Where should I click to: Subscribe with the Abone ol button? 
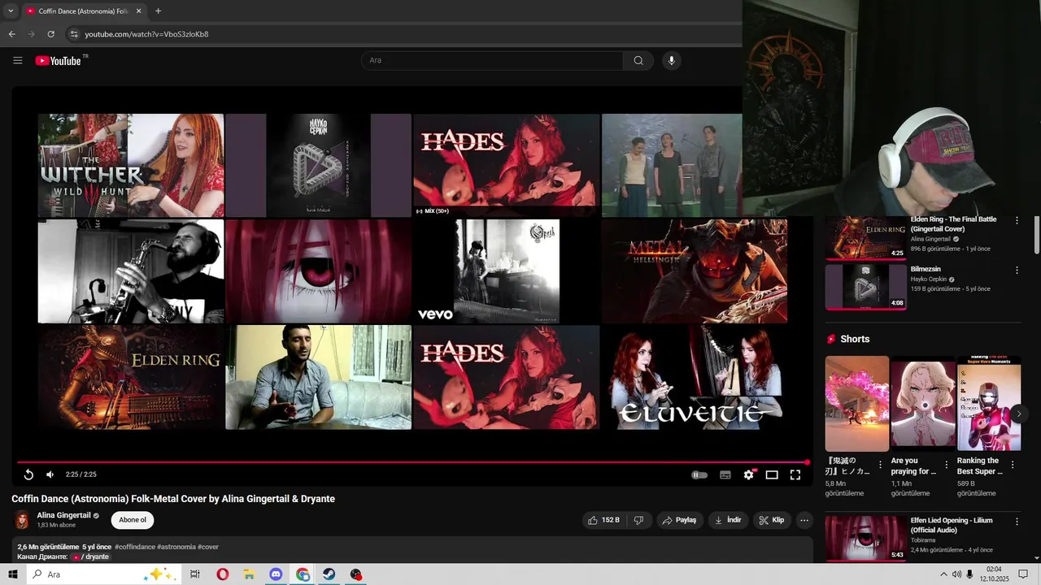click(x=133, y=520)
